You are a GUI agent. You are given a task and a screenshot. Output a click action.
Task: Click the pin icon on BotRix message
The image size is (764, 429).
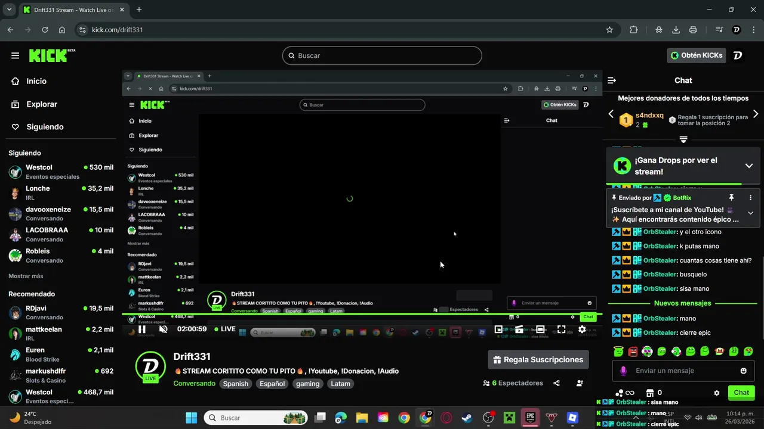click(x=731, y=197)
